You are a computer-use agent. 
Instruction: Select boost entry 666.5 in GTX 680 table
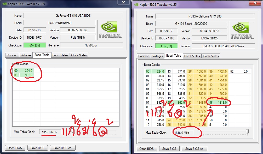(x=158, y=93)
